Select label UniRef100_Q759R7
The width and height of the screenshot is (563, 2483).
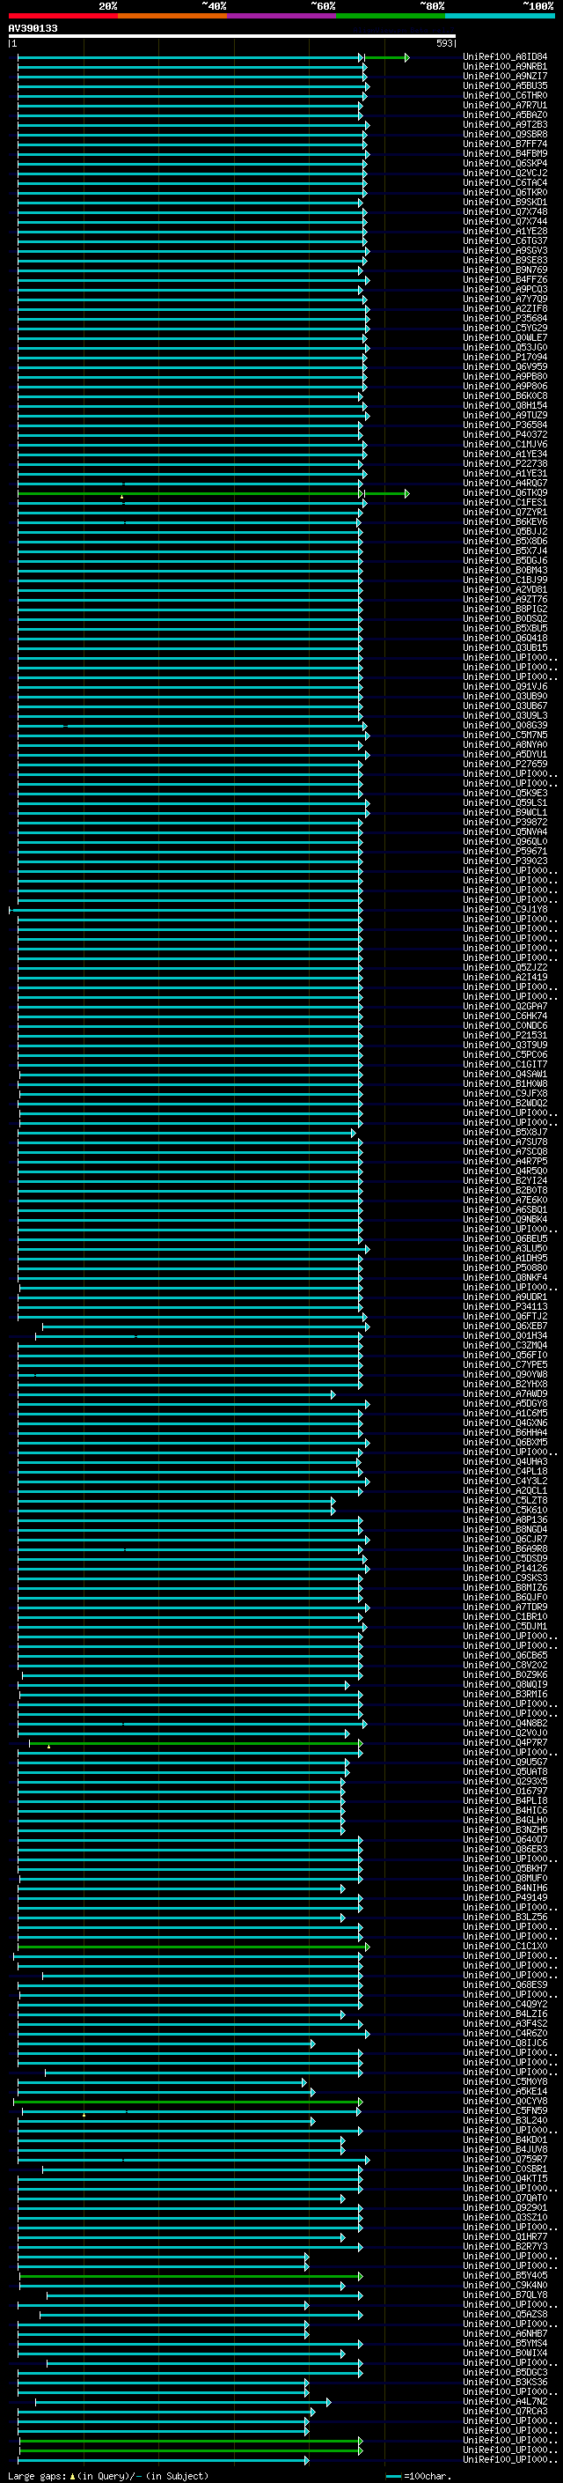point(505,2159)
